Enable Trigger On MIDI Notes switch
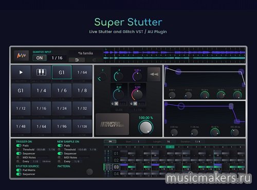The width and height of the screenshot is (257, 190). (19, 158)
